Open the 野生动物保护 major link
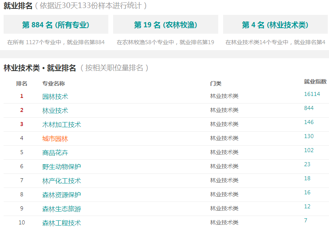329x228 pixels. (62, 167)
